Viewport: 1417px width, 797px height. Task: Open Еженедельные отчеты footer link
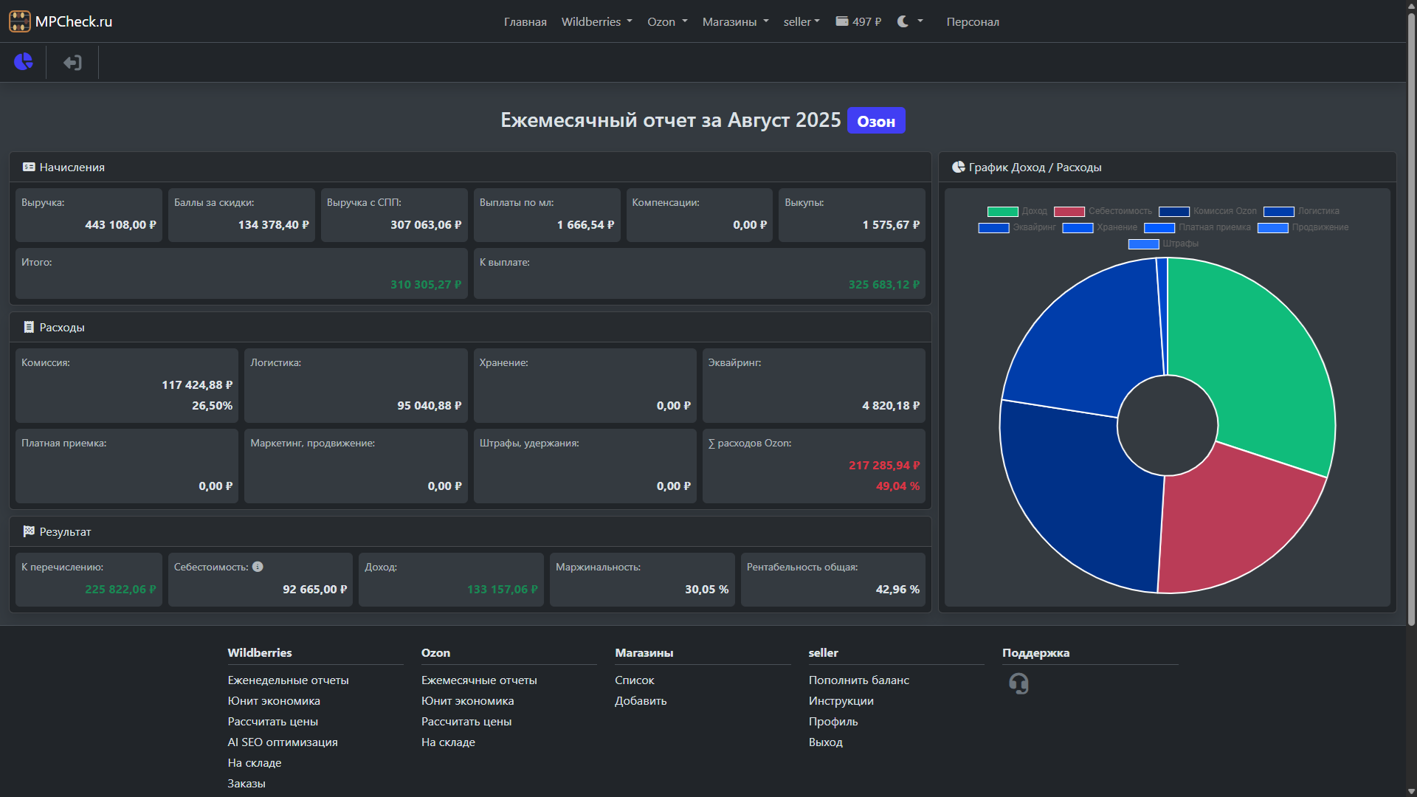pos(288,680)
